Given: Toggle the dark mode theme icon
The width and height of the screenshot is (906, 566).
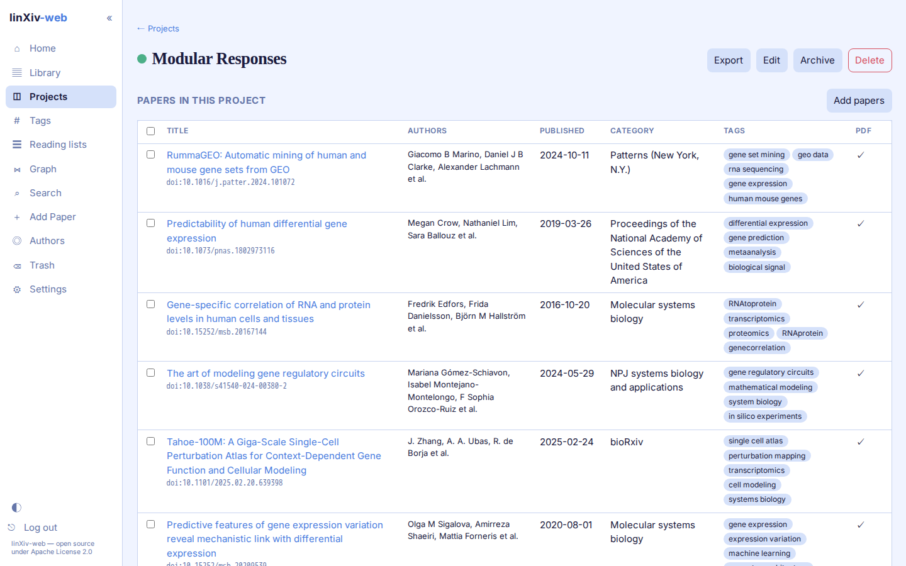Looking at the screenshot, I should [16, 508].
